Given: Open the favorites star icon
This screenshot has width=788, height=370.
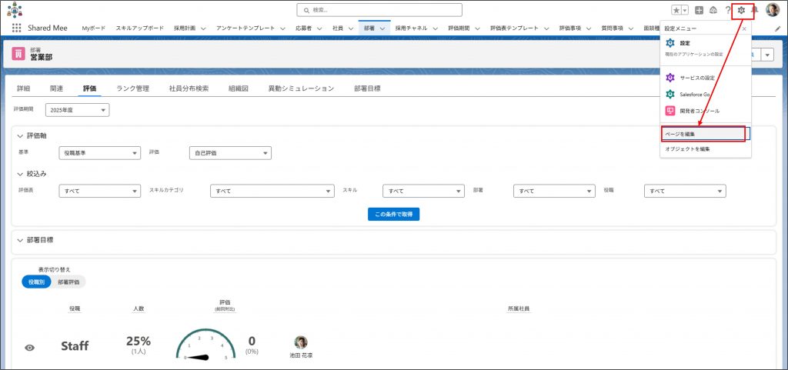Looking at the screenshot, I should click(x=676, y=10).
